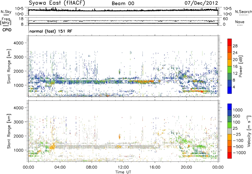Click the 'Slant Range [km]' label of the velocity panel
The width and height of the screenshot is (252, 174).
[x=9, y=131]
